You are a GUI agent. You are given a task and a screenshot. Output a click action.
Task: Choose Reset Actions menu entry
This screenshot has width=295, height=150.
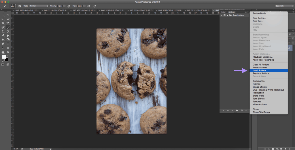[269, 67]
